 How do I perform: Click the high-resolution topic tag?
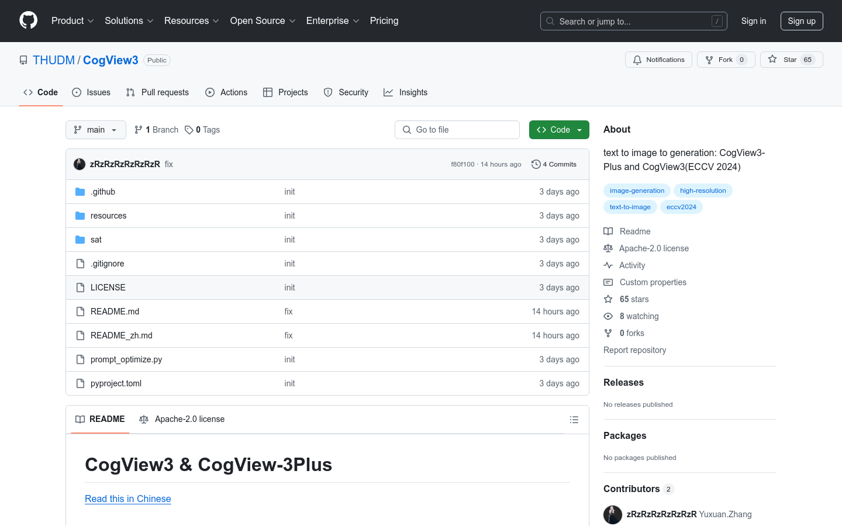pyautogui.click(x=703, y=191)
